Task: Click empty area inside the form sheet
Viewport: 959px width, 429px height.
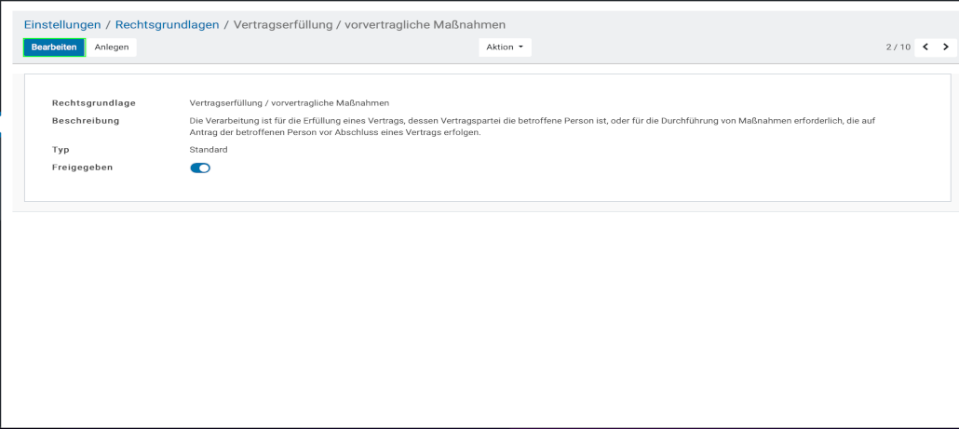Action: pyautogui.click(x=559, y=181)
